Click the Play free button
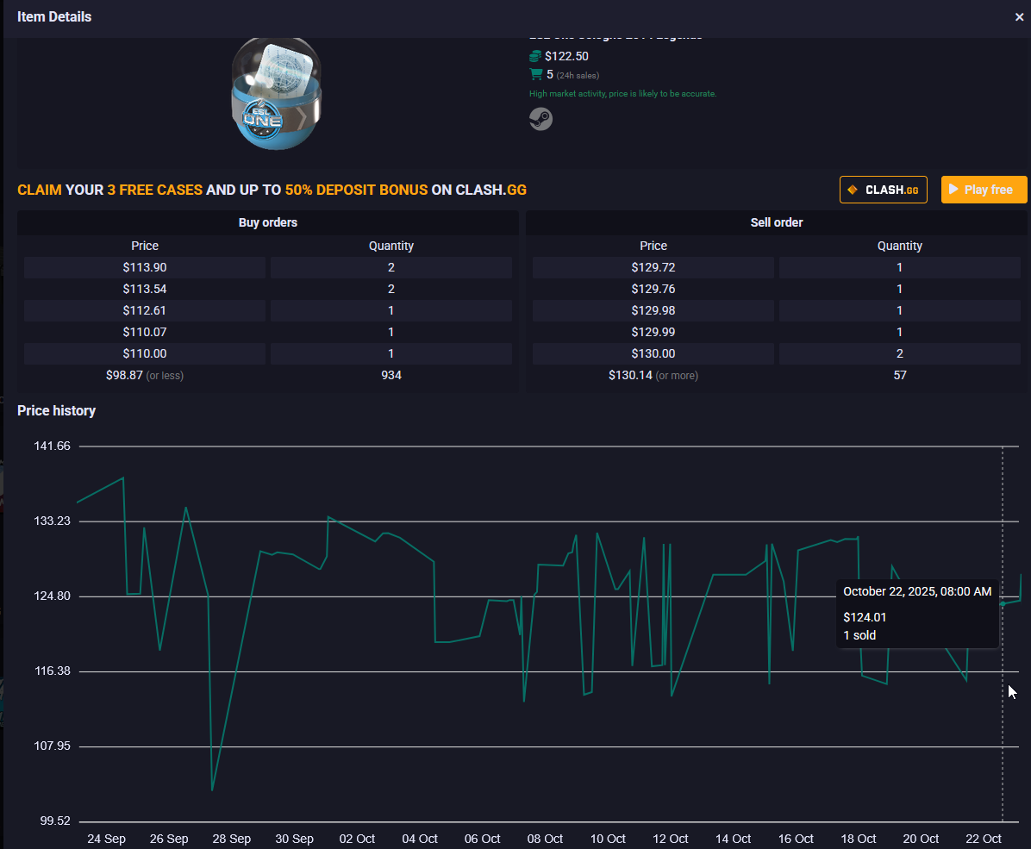This screenshot has height=849, width=1031. pos(984,190)
